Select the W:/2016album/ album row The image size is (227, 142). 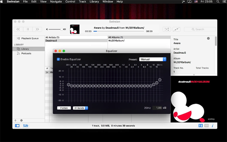pos(139,41)
